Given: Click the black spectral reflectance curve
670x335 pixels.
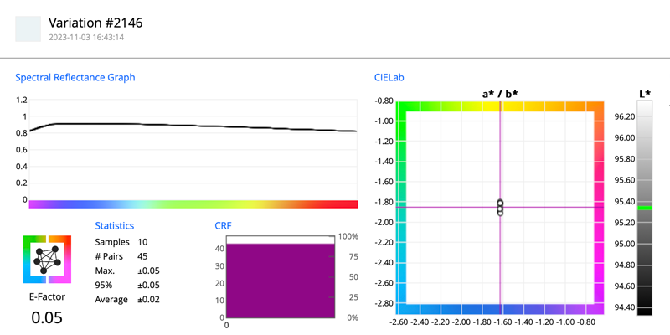Looking at the screenshot, I should 193,126.
